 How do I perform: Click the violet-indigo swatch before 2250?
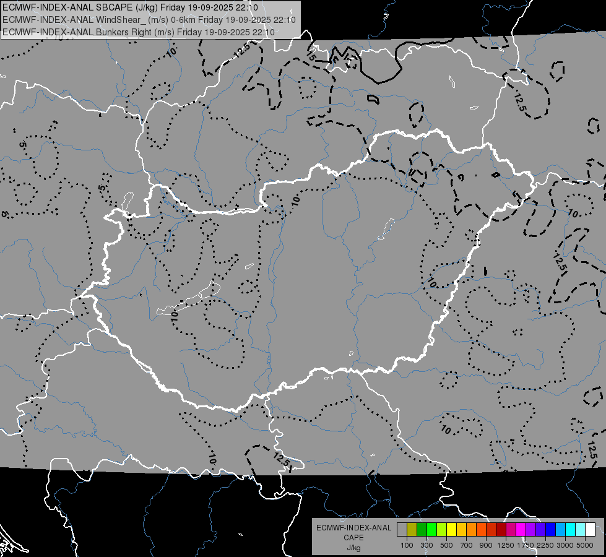540,530
